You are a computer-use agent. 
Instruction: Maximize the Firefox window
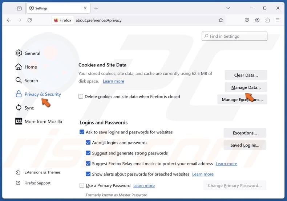265,8
